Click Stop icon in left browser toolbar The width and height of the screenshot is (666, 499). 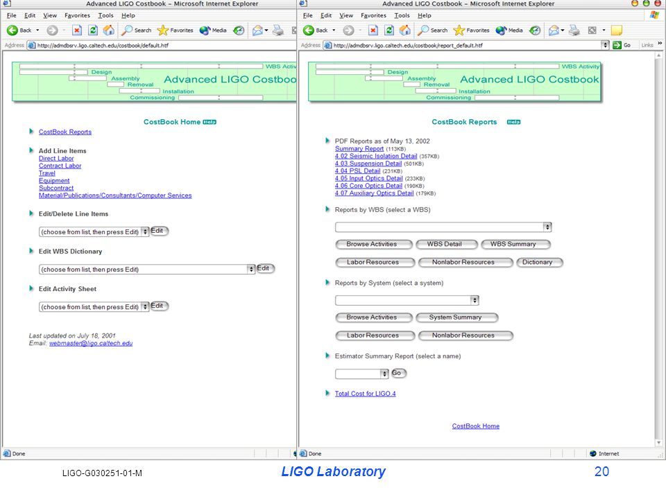[76, 30]
